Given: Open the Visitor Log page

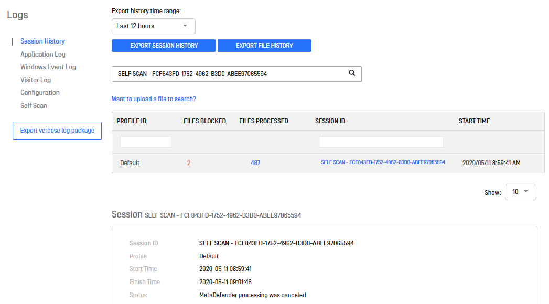Looking at the screenshot, I should click(35, 80).
